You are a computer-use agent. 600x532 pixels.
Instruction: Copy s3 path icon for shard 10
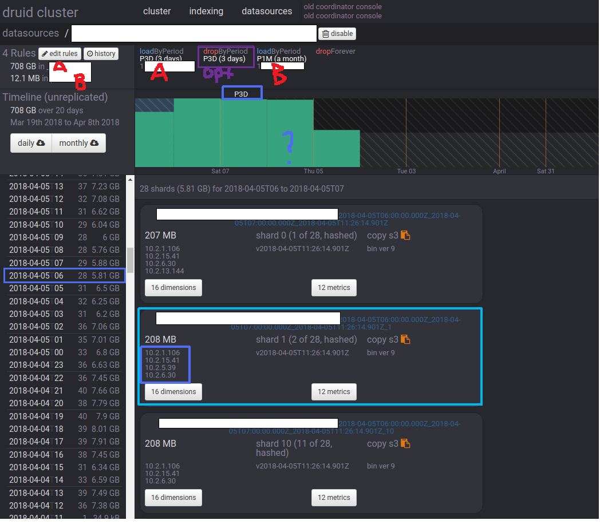405,444
